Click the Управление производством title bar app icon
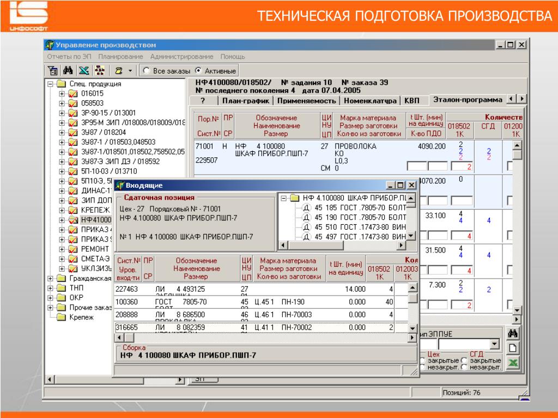Viewport: 558px width, 418px height. [x=50, y=45]
